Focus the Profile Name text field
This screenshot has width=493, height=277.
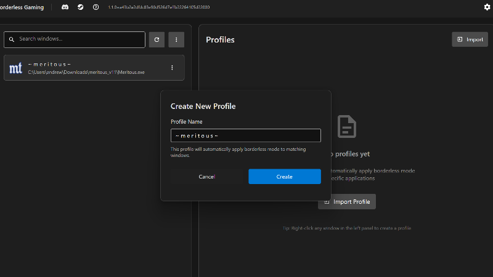pos(245,135)
